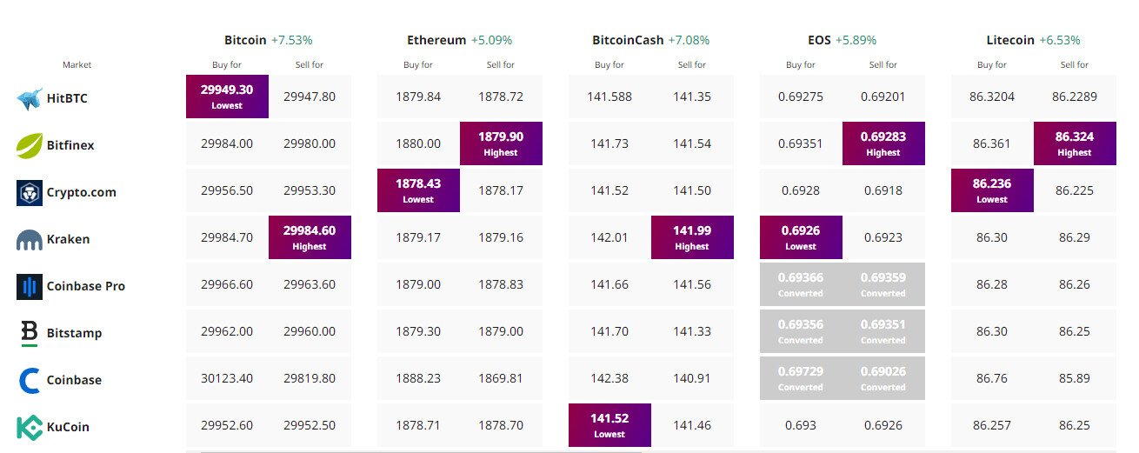Click the green KuCoin logo icon
This screenshot has width=1139, height=453.
click(30, 427)
